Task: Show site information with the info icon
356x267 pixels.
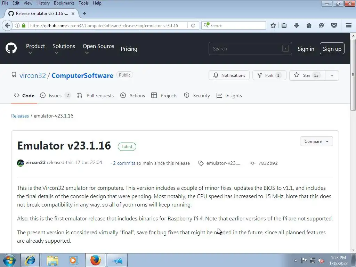Action: click(17, 25)
